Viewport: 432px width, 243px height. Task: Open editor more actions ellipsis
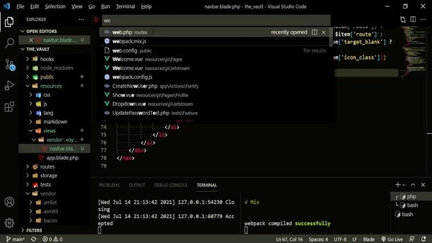pyautogui.click(x=423, y=20)
